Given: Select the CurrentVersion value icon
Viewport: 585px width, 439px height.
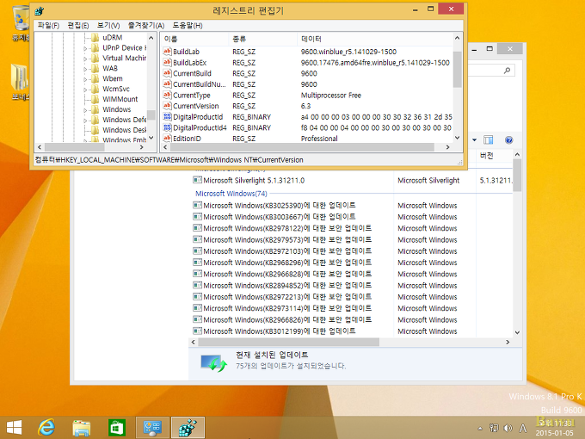Looking at the screenshot, I should [x=167, y=106].
